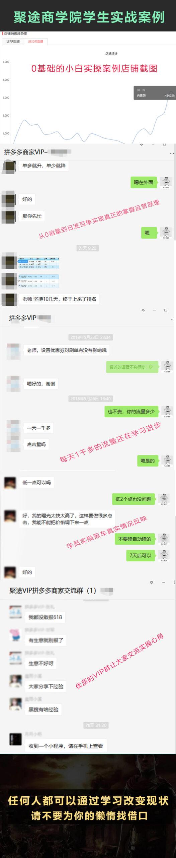Open the mini program message 收到一个小程序
Image resolution: width=176 pixels, height=858 pixels.
66,746
